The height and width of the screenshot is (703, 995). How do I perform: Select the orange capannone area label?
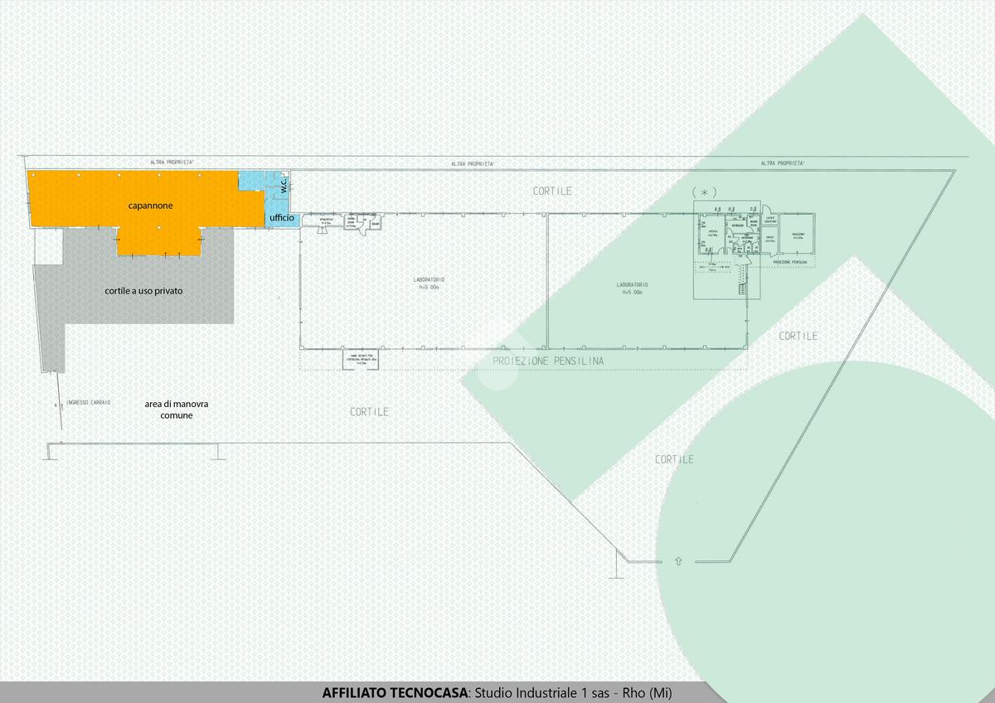click(150, 205)
